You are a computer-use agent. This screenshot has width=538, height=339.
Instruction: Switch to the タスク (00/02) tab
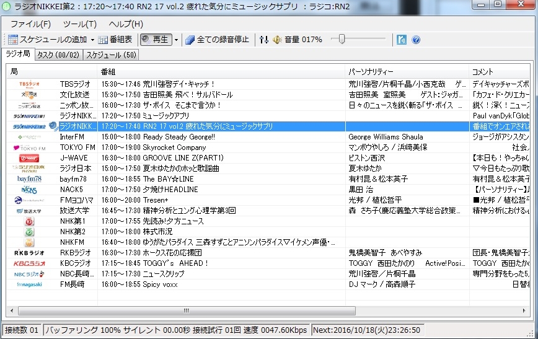[58, 55]
